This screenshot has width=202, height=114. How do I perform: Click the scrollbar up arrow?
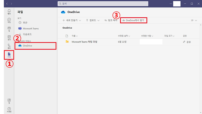pos(201,25)
